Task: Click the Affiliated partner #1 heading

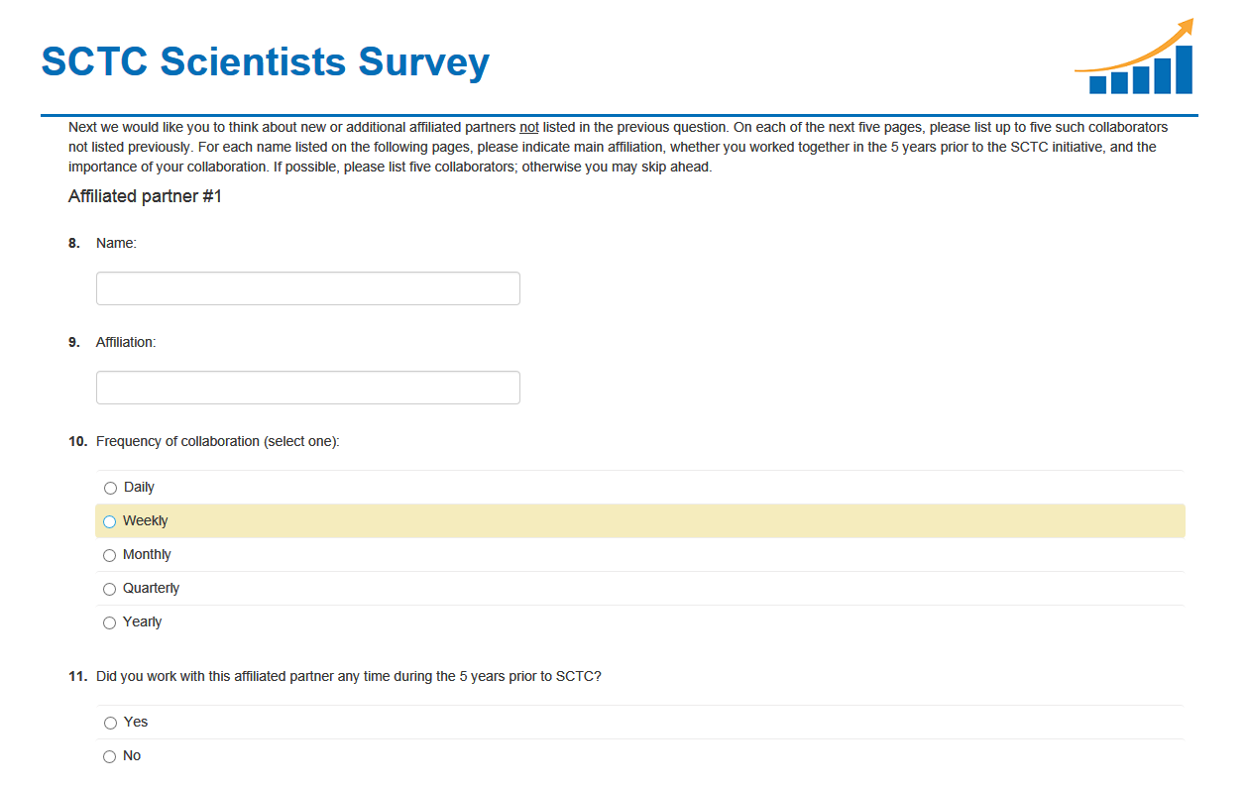Action: pyautogui.click(x=145, y=196)
